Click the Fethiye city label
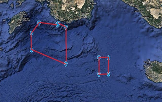The width and height of the screenshot is (162, 102). pyautogui.click(x=50, y=1)
